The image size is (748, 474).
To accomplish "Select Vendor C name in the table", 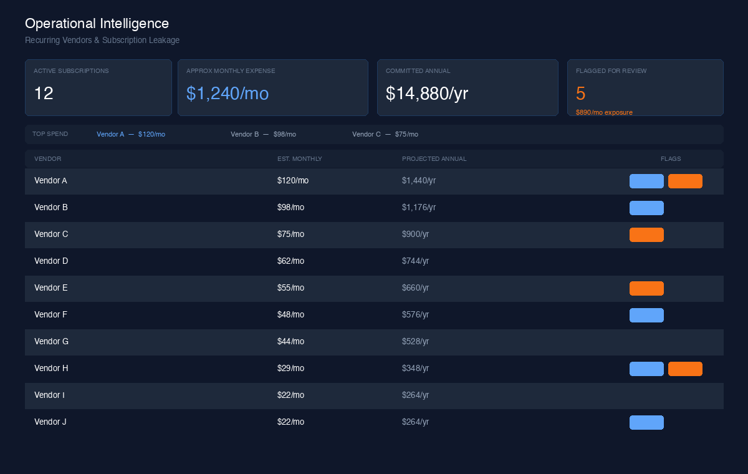I will (x=51, y=235).
